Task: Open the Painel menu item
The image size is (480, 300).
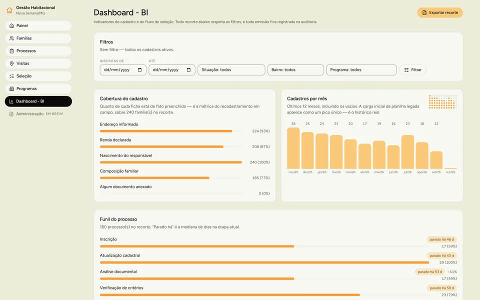Action: click(38, 25)
